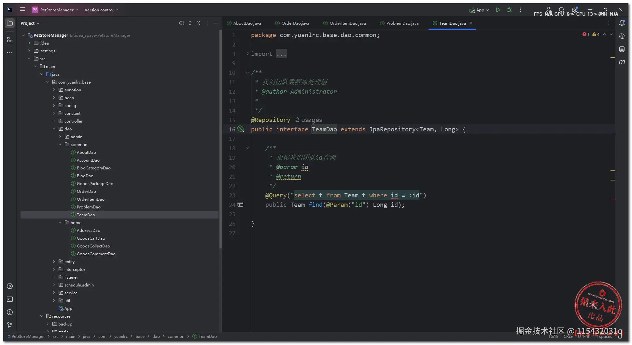The image size is (632, 345).
Task: Open the Git version control tool window
Action: pos(10,325)
